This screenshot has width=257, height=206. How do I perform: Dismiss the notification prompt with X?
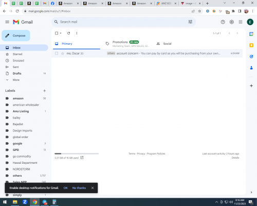point(93,188)
